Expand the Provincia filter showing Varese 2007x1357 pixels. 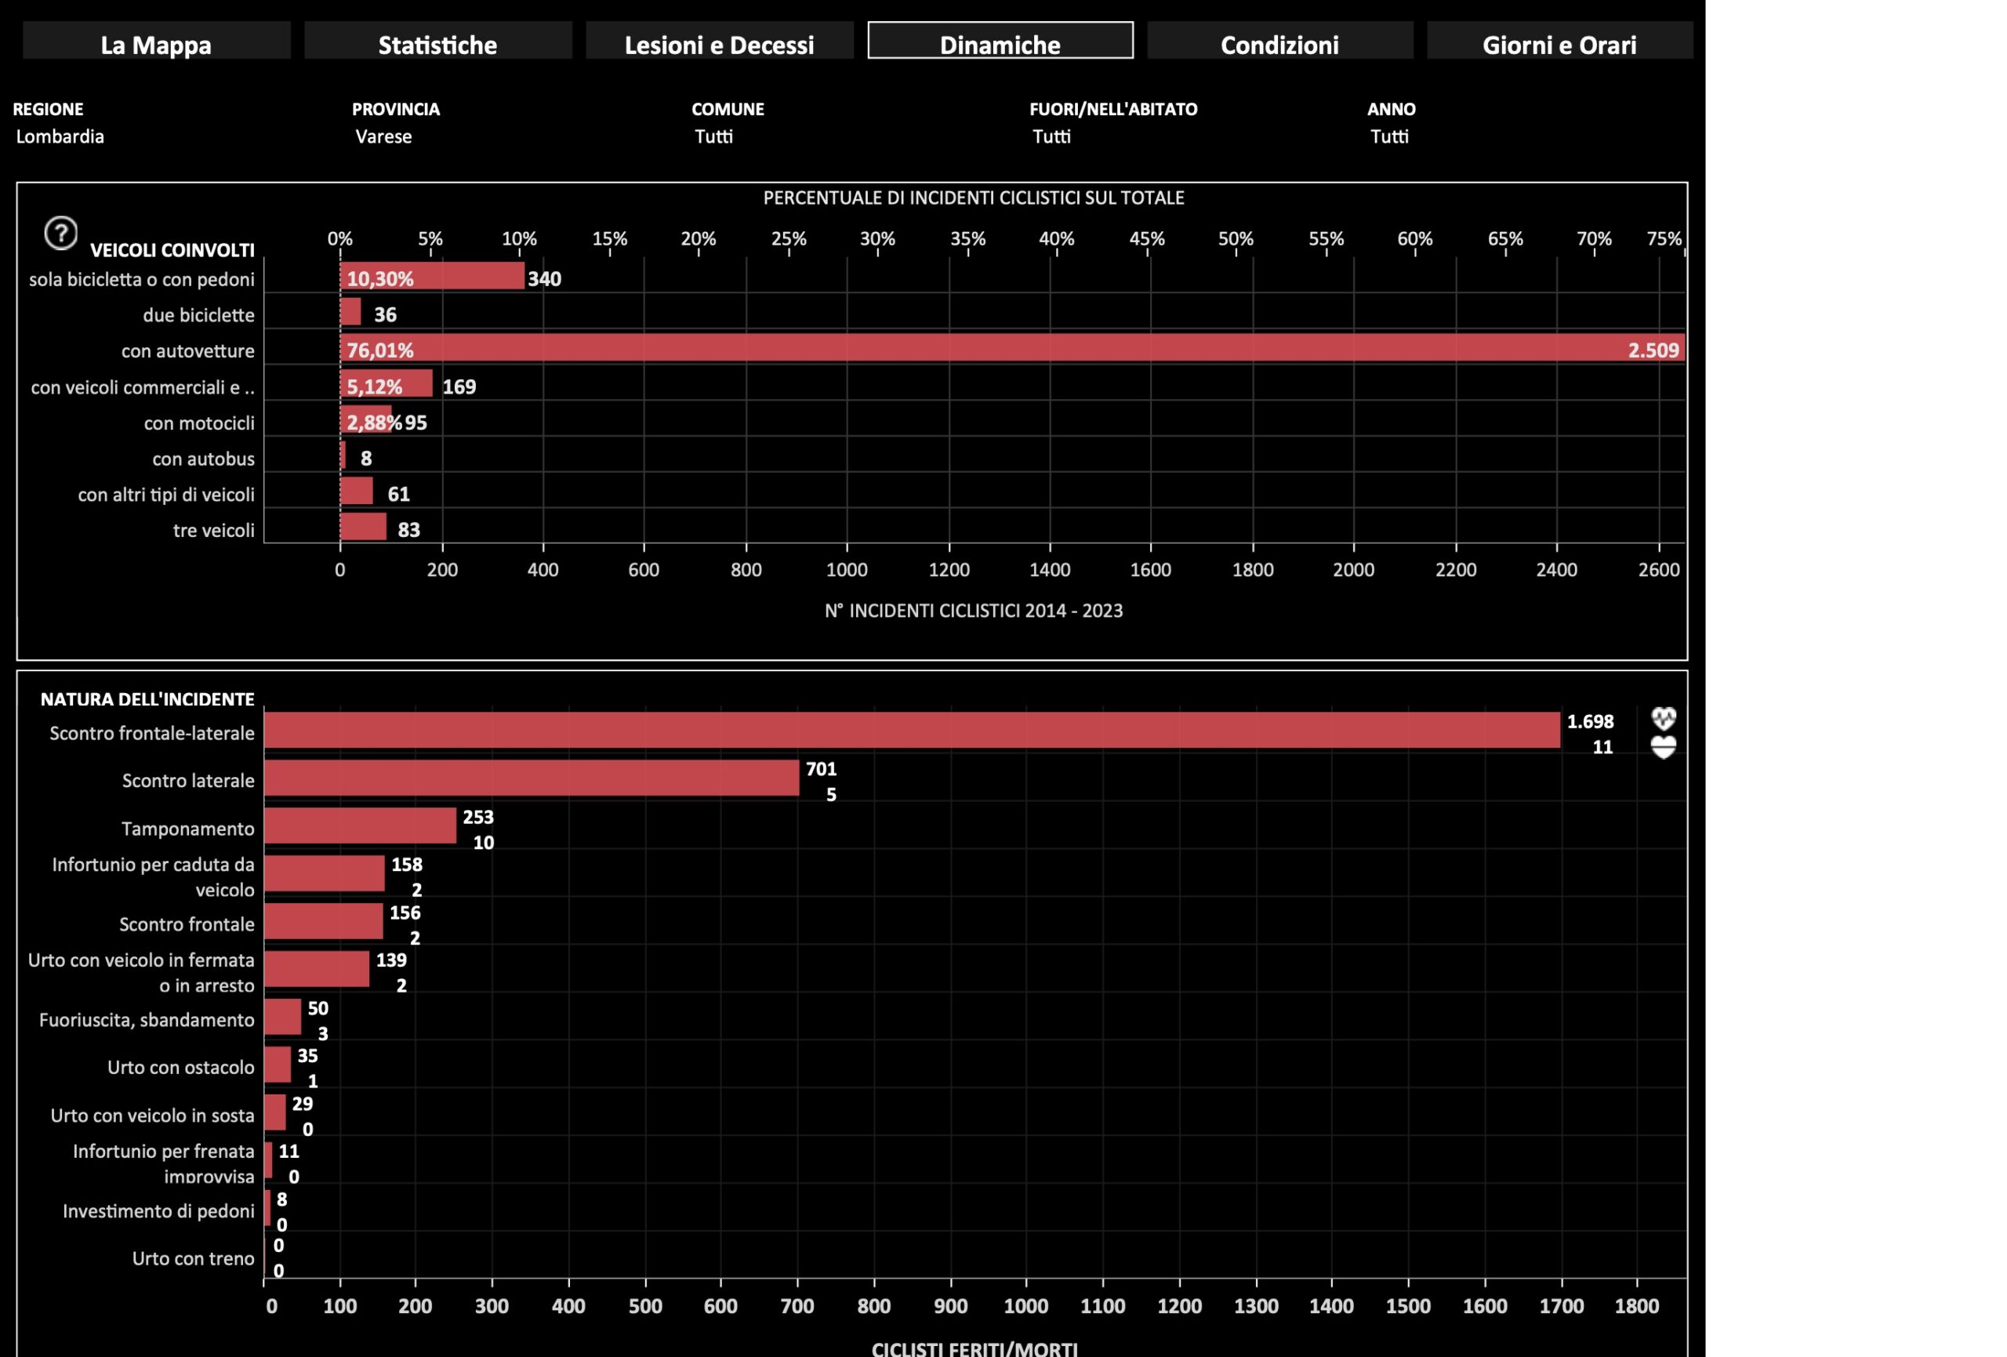384,136
